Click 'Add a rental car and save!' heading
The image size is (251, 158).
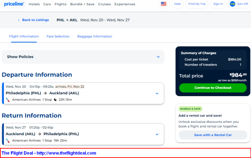click(x=200, y=116)
